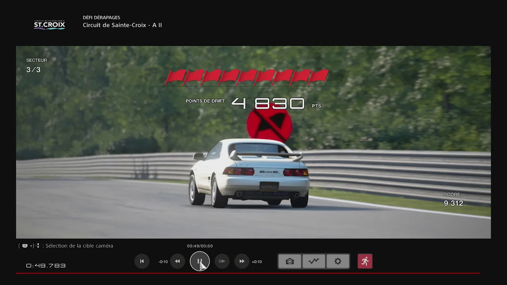Click 'Circuit de Sainte-Croix - A II' title
Image resolution: width=507 pixels, height=285 pixels.
tap(122, 25)
